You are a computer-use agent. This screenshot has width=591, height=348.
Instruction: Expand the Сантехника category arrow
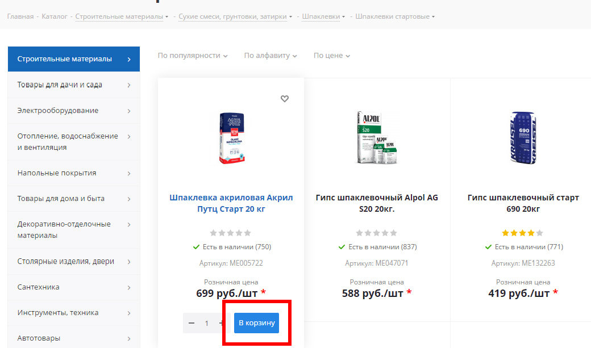click(x=129, y=287)
